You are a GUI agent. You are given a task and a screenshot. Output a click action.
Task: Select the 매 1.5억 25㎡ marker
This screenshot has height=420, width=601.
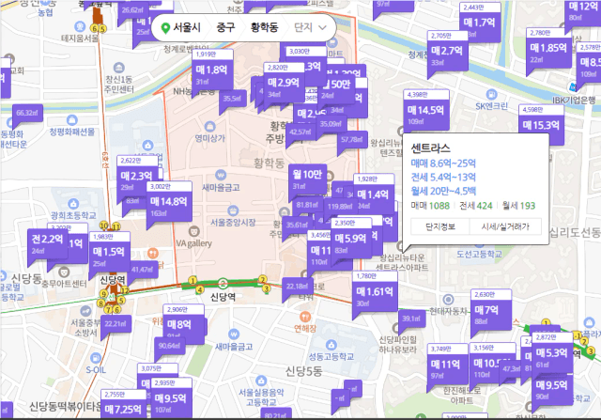(x=109, y=252)
